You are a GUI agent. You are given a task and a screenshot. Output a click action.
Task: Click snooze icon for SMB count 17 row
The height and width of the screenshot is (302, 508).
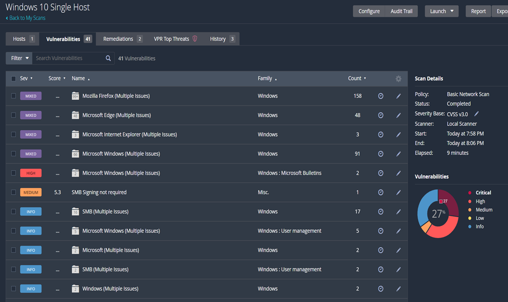tap(381, 212)
